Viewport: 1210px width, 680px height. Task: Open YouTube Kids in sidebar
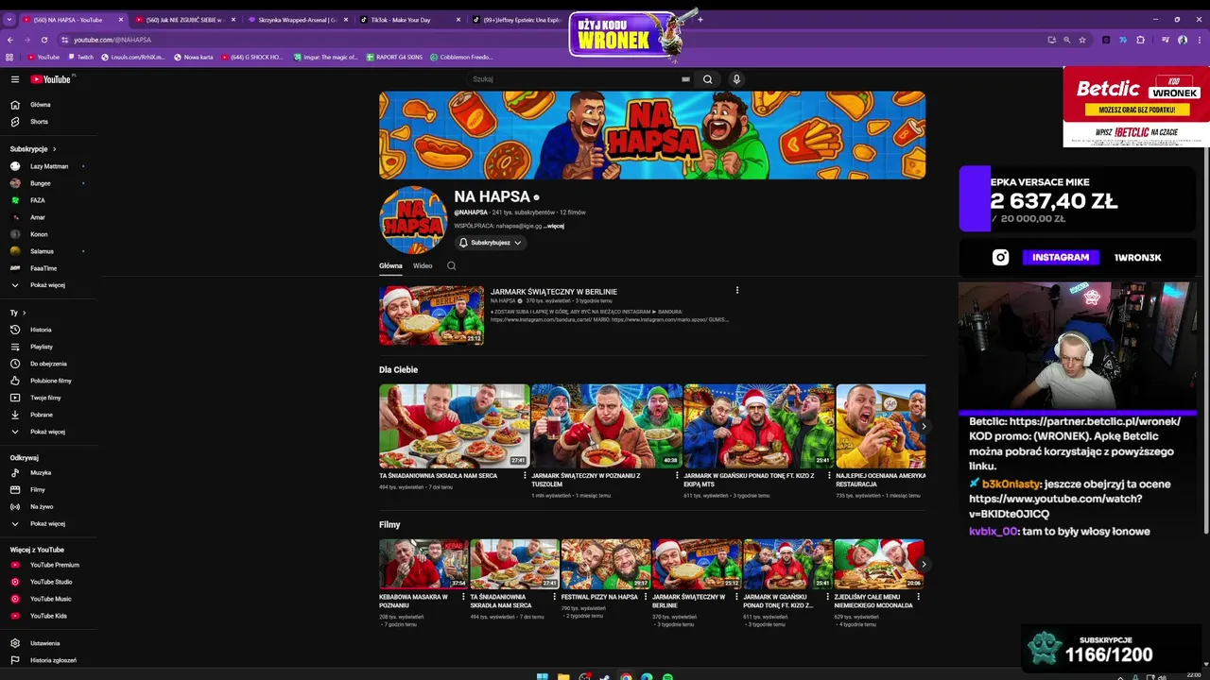(48, 616)
